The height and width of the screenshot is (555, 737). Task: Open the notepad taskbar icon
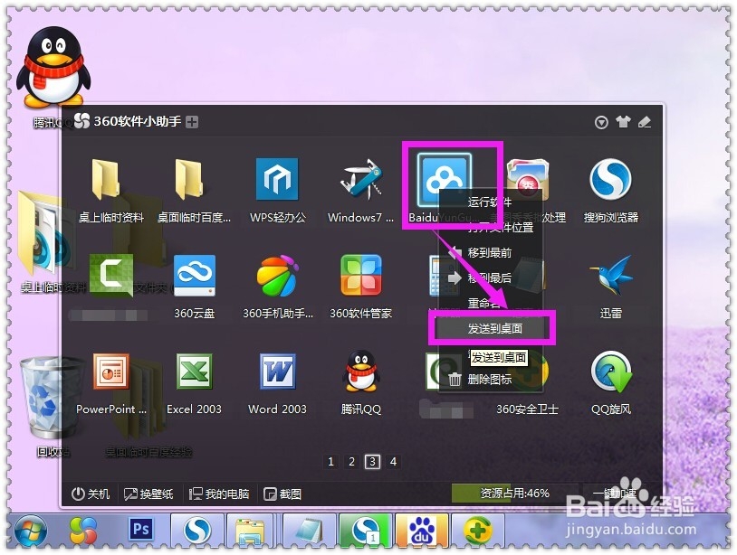(309, 531)
